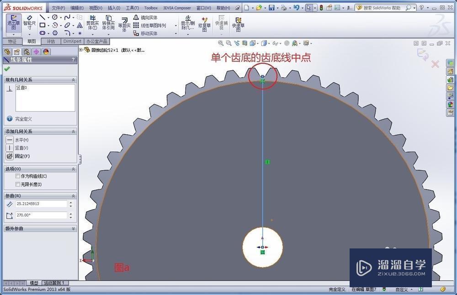The height and width of the screenshot is (295, 457).
Task: Enable 无限长度(I) checkbox
Action: click(x=18, y=184)
